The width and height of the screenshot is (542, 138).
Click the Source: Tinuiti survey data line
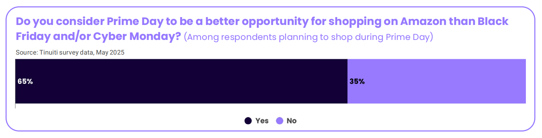70,52
